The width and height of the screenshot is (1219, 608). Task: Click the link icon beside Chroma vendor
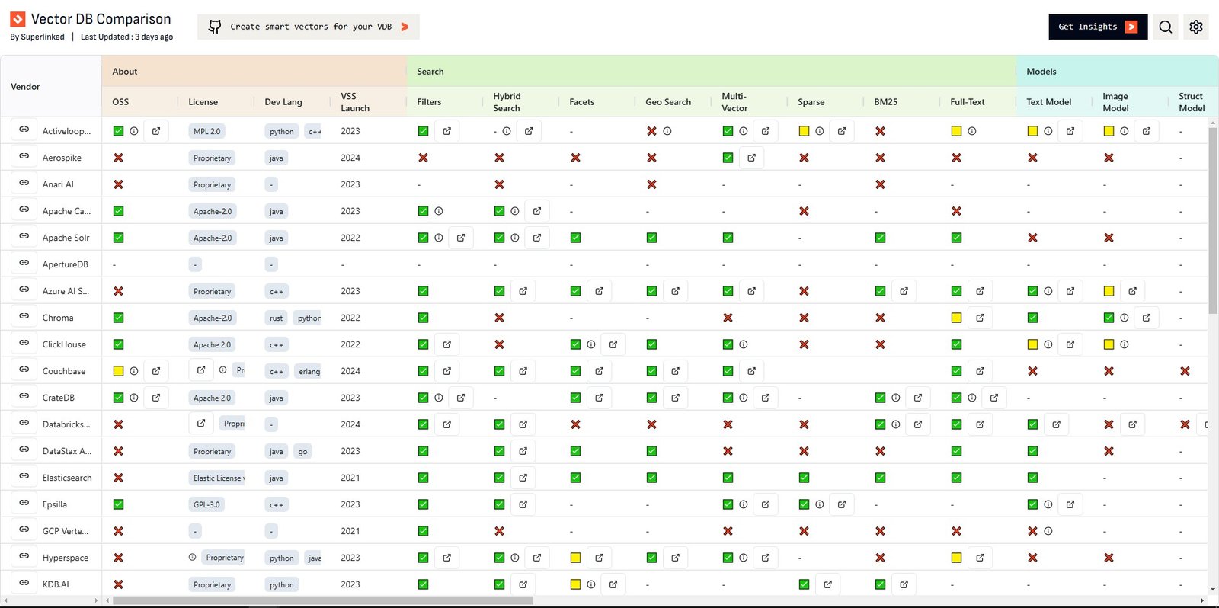[24, 317]
